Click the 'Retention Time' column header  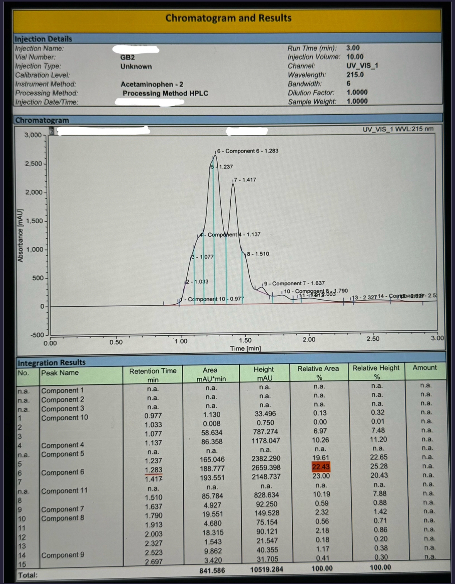click(x=153, y=371)
